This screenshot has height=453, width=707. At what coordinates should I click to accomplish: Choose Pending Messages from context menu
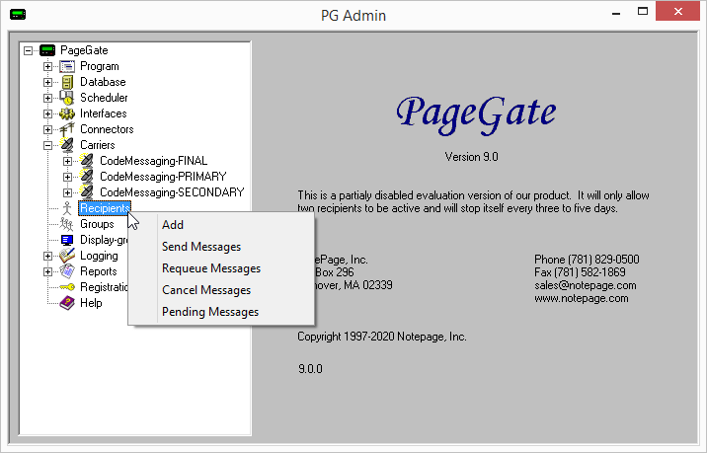pos(221,312)
